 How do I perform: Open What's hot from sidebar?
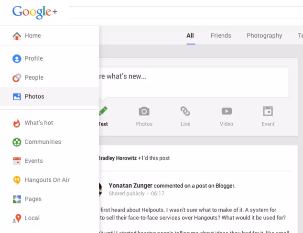pyautogui.click(x=50, y=123)
